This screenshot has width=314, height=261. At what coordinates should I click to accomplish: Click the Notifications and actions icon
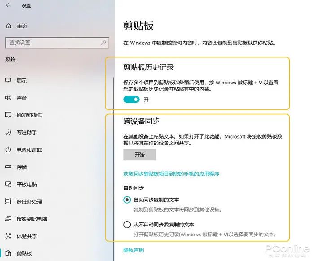[x=8, y=115]
